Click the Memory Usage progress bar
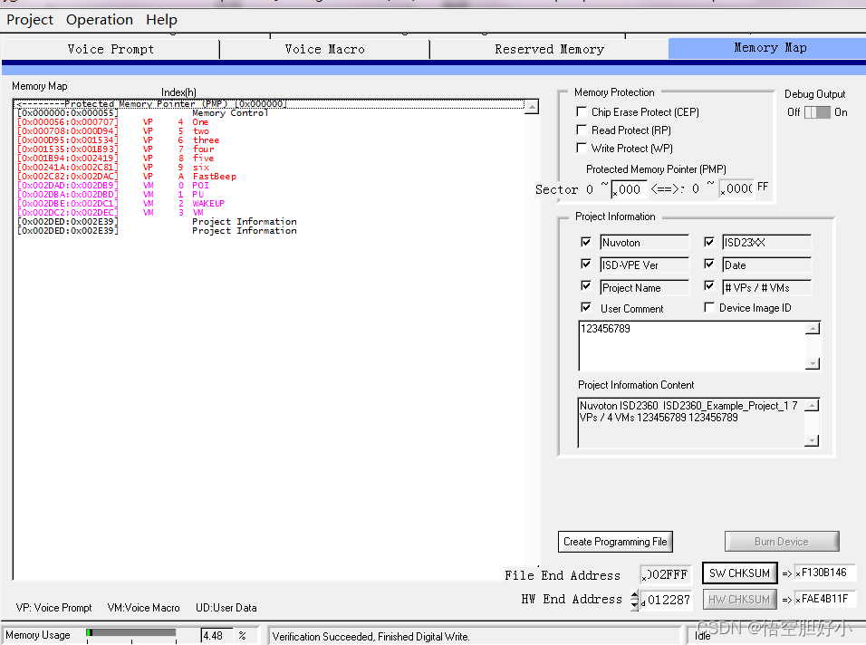This screenshot has width=866, height=645. [131, 633]
